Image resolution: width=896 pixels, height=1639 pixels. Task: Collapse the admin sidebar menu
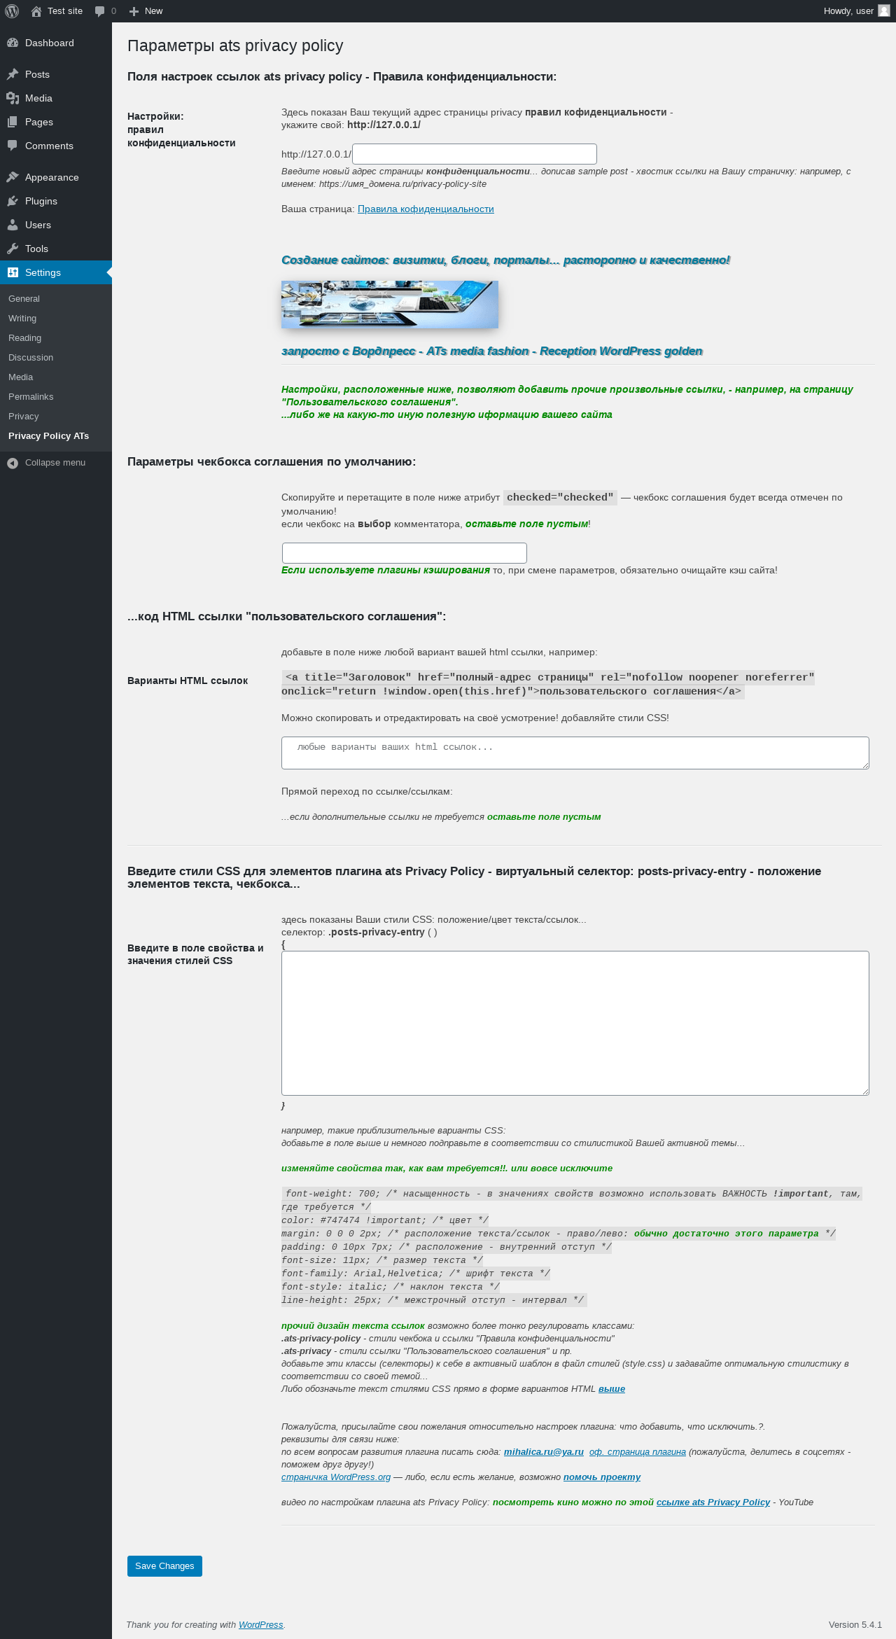47,463
